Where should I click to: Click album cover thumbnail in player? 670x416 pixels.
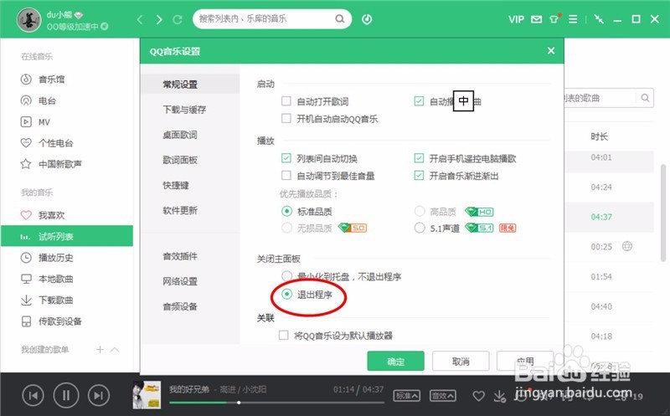[x=147, y=394]
